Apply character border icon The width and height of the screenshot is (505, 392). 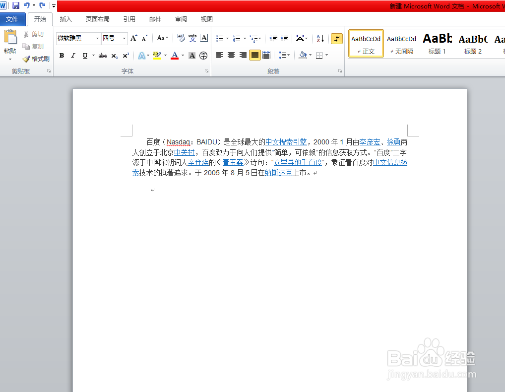point(204,38)
